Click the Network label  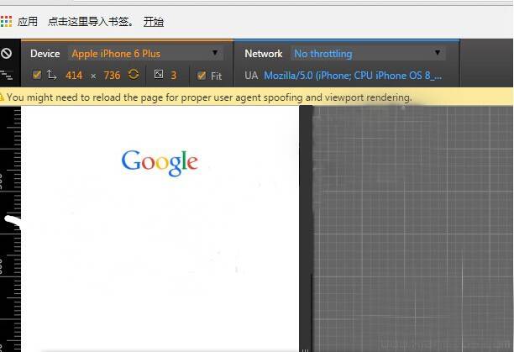click(x=264, y=54)
